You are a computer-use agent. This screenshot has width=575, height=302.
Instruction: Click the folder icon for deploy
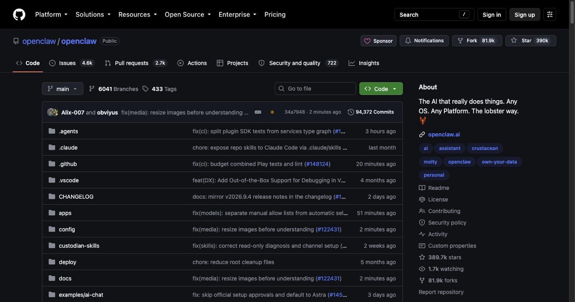point(52,262)
